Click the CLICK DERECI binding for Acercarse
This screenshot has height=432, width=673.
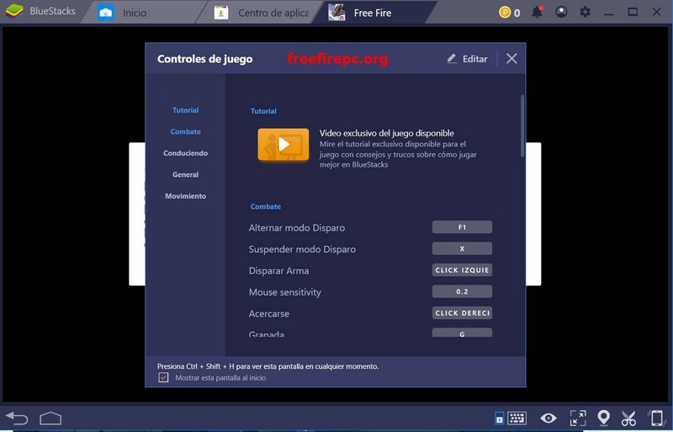(462, 313)
